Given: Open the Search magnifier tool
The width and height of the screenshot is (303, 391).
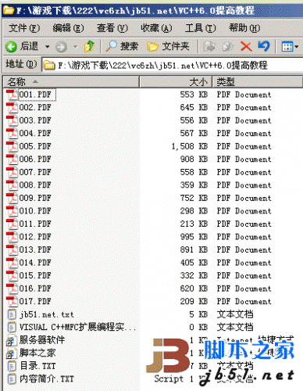Looking at the screenshot, I should (111, 46).
